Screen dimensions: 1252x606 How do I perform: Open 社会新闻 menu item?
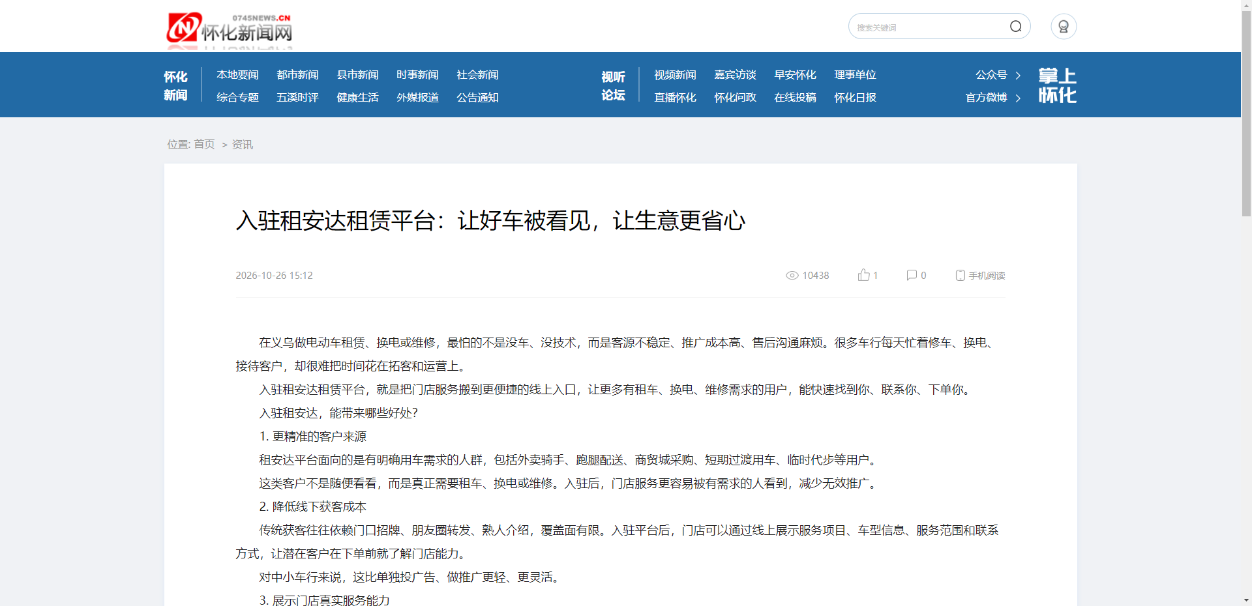click(477, 75)
